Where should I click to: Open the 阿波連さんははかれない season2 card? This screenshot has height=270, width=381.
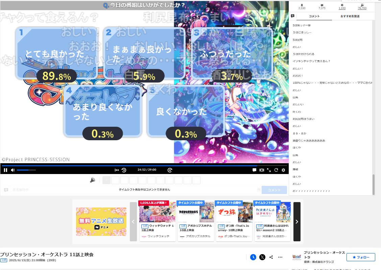pos(272,221)
